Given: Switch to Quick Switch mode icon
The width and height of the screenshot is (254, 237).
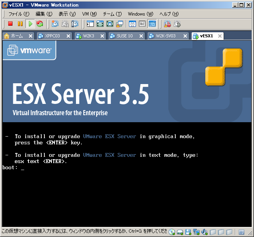Looking at the screenshot, I should coord(100,24).
